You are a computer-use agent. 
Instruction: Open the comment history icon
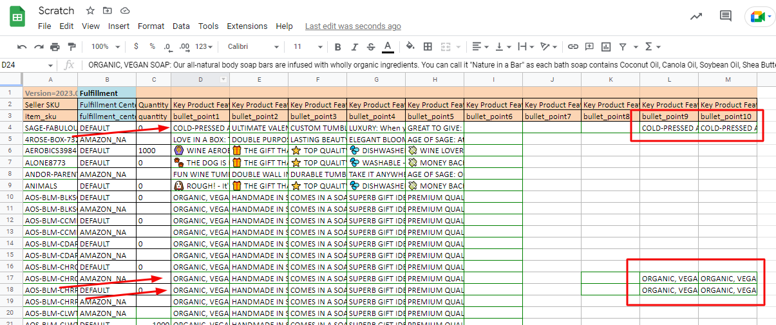(x=726, y=17)
